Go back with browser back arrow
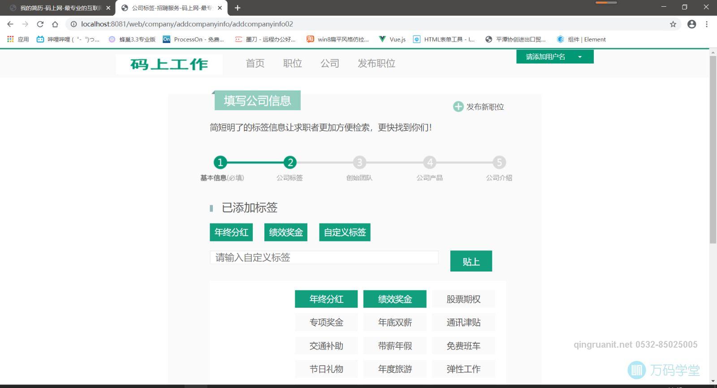The width and height of the screenshot is (717, 388). pos(10,24)
